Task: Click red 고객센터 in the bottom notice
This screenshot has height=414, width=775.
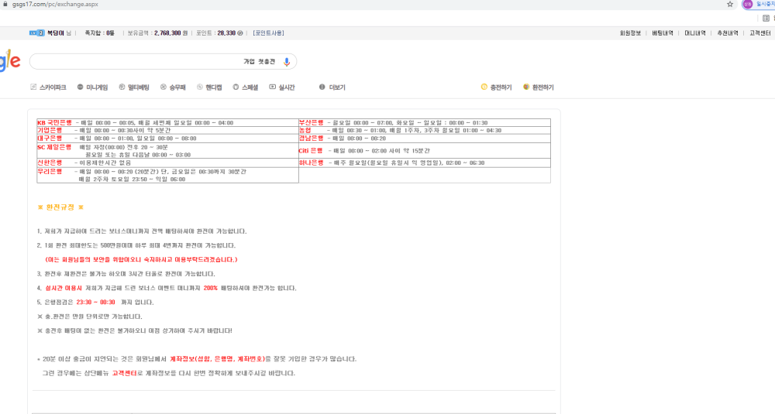Action: 125,373
